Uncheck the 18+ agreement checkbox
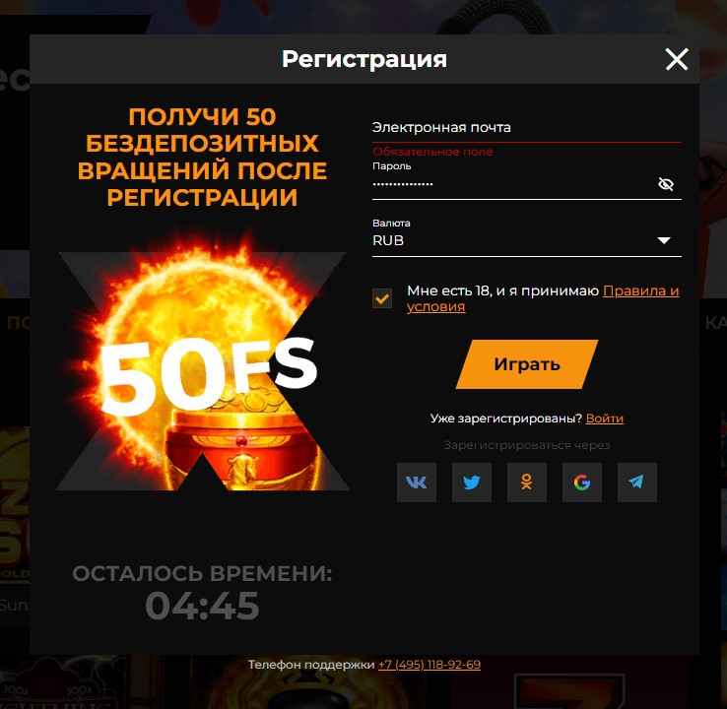Viewport: 727px width, 709px height. tap(382, 298)
